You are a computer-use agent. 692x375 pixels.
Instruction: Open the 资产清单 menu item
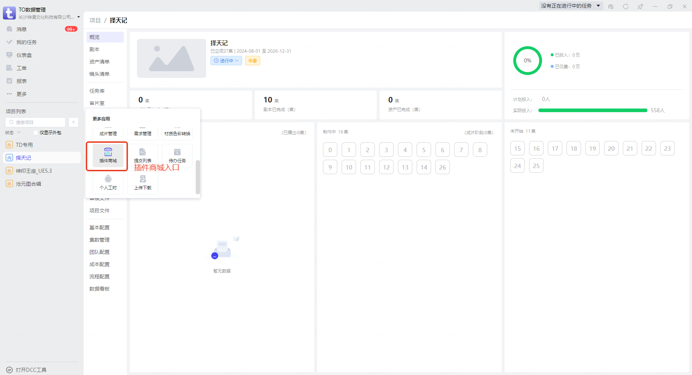tap(99, 62)
